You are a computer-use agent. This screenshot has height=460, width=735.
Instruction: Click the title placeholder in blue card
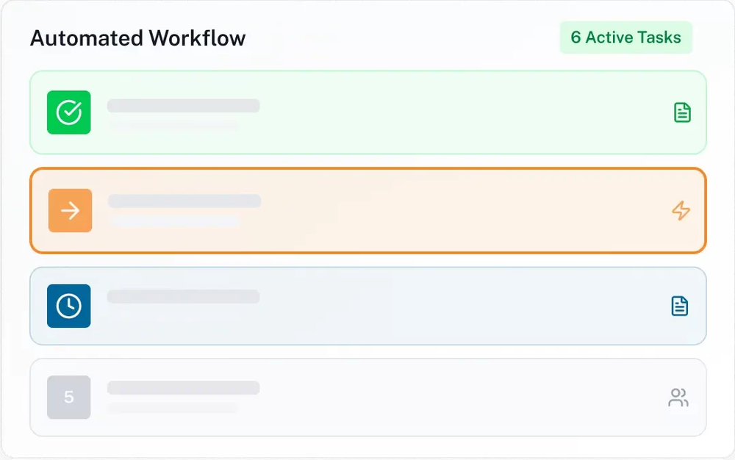[184, 297]
